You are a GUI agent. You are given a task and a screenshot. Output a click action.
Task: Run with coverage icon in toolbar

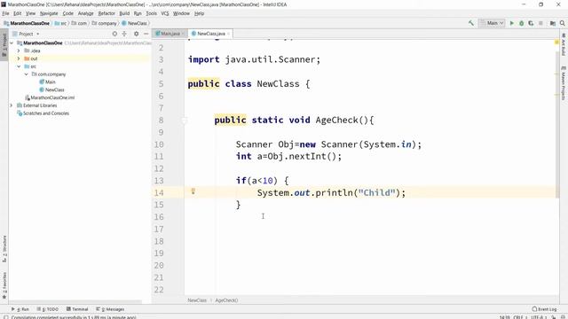pyautogui.click(x=531, y=23)
